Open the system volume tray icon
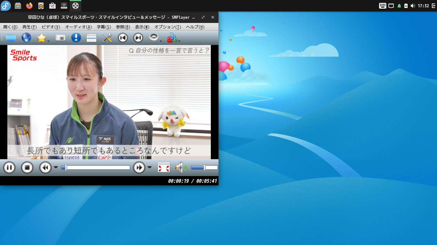437x245 pixels. pos(413,6)
